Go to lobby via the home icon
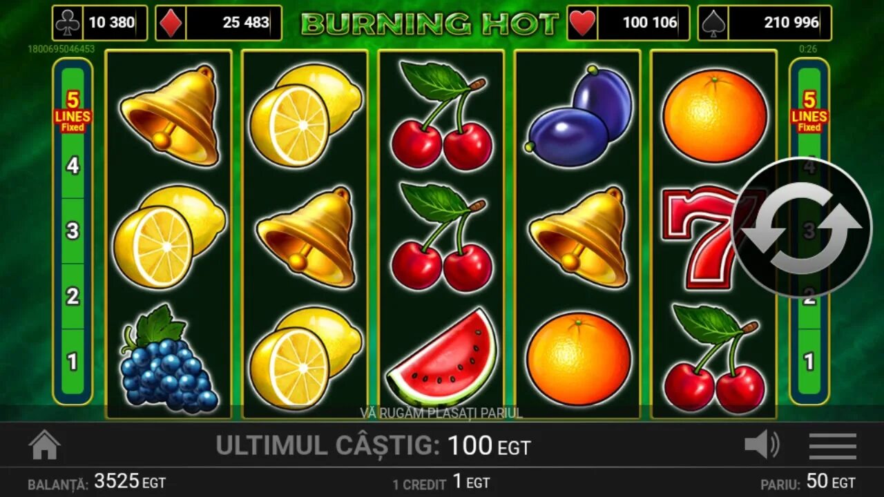The height and width of the screenshot is (497, 884). 44,445
